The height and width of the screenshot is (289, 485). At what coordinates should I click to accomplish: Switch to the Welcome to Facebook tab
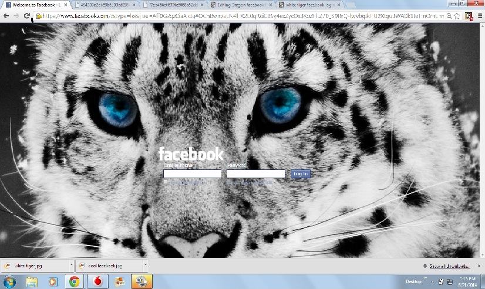(36, 5)
